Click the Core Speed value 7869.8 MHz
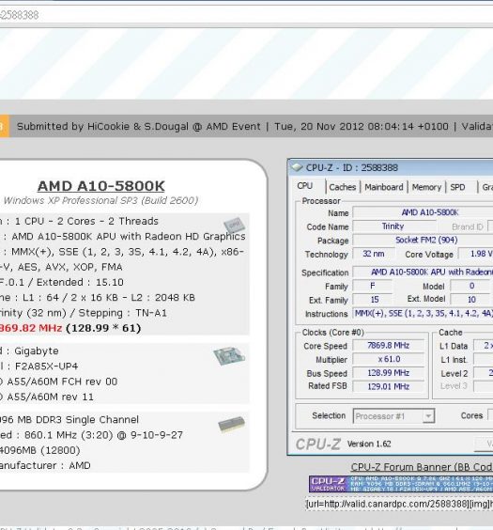The height and width of the screenshot is (530, 493). 389,346
